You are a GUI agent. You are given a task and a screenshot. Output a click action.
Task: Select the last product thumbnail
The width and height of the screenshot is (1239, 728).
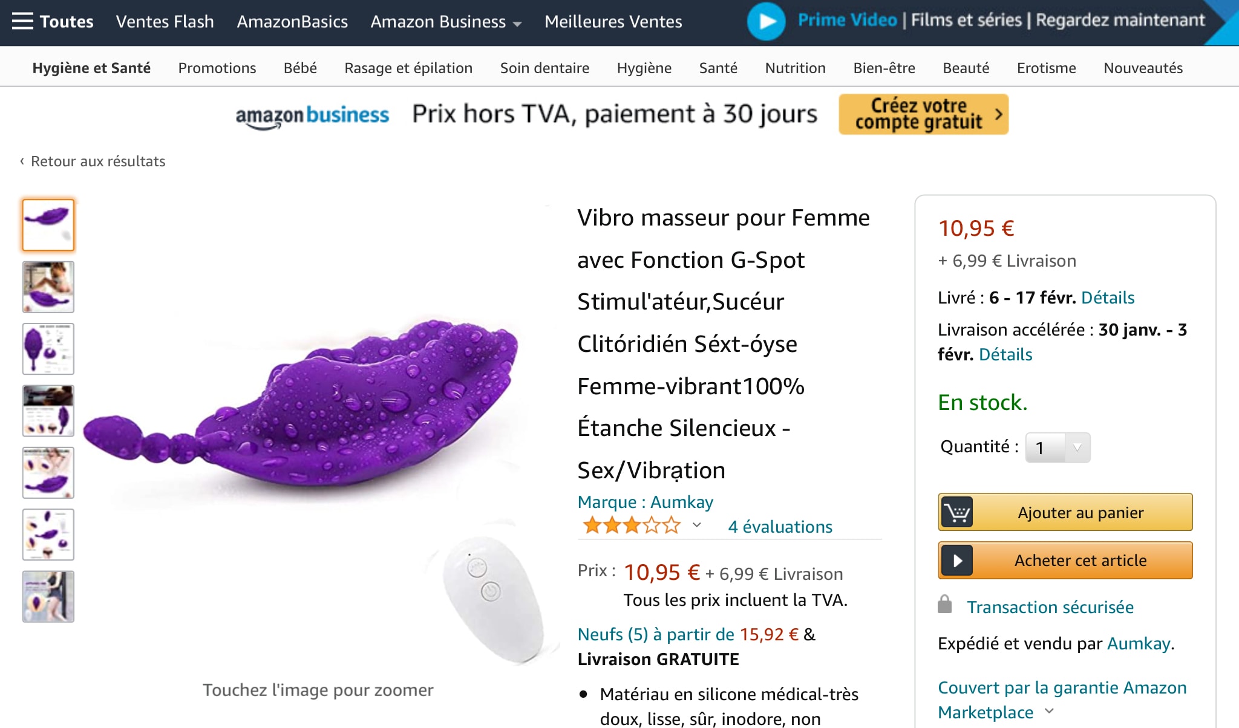[x=48, y=596]
